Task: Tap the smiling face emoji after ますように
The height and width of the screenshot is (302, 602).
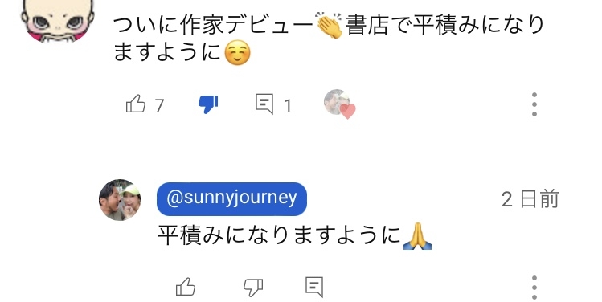Action: tap(237, 53)
